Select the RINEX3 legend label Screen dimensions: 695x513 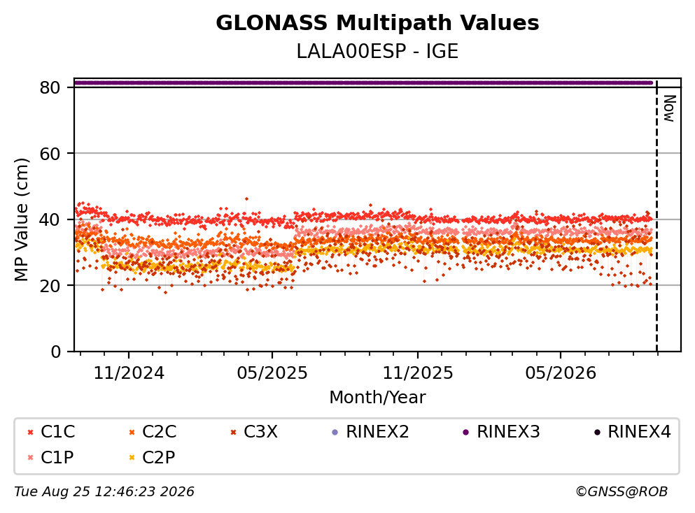508,432
